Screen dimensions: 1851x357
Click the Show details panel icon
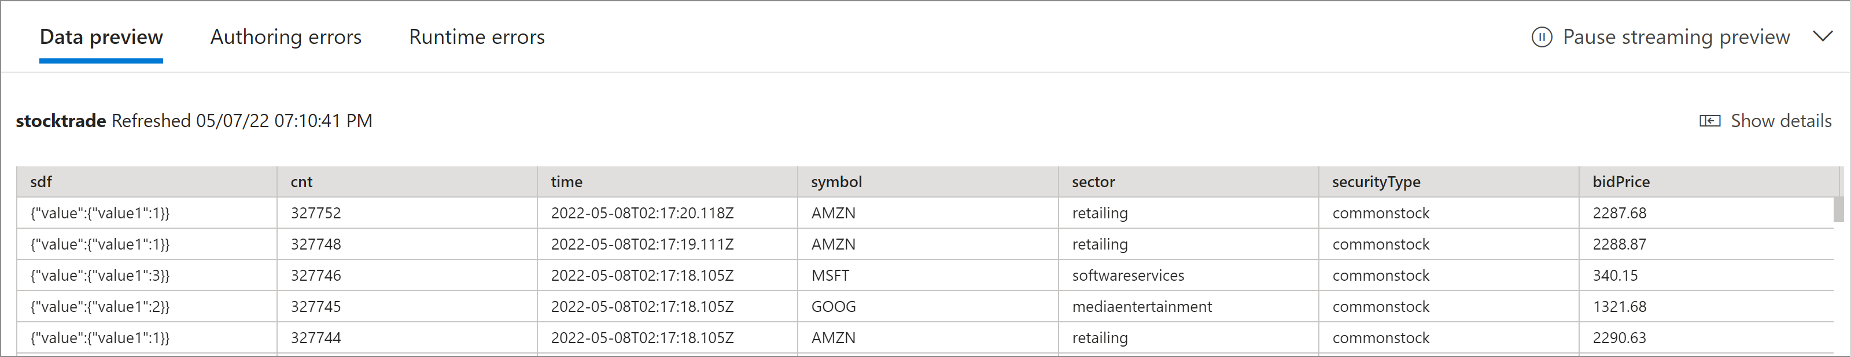(x=1709, y=121)
